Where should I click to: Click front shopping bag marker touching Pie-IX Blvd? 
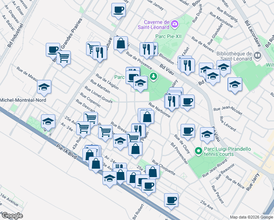point(96,164)
